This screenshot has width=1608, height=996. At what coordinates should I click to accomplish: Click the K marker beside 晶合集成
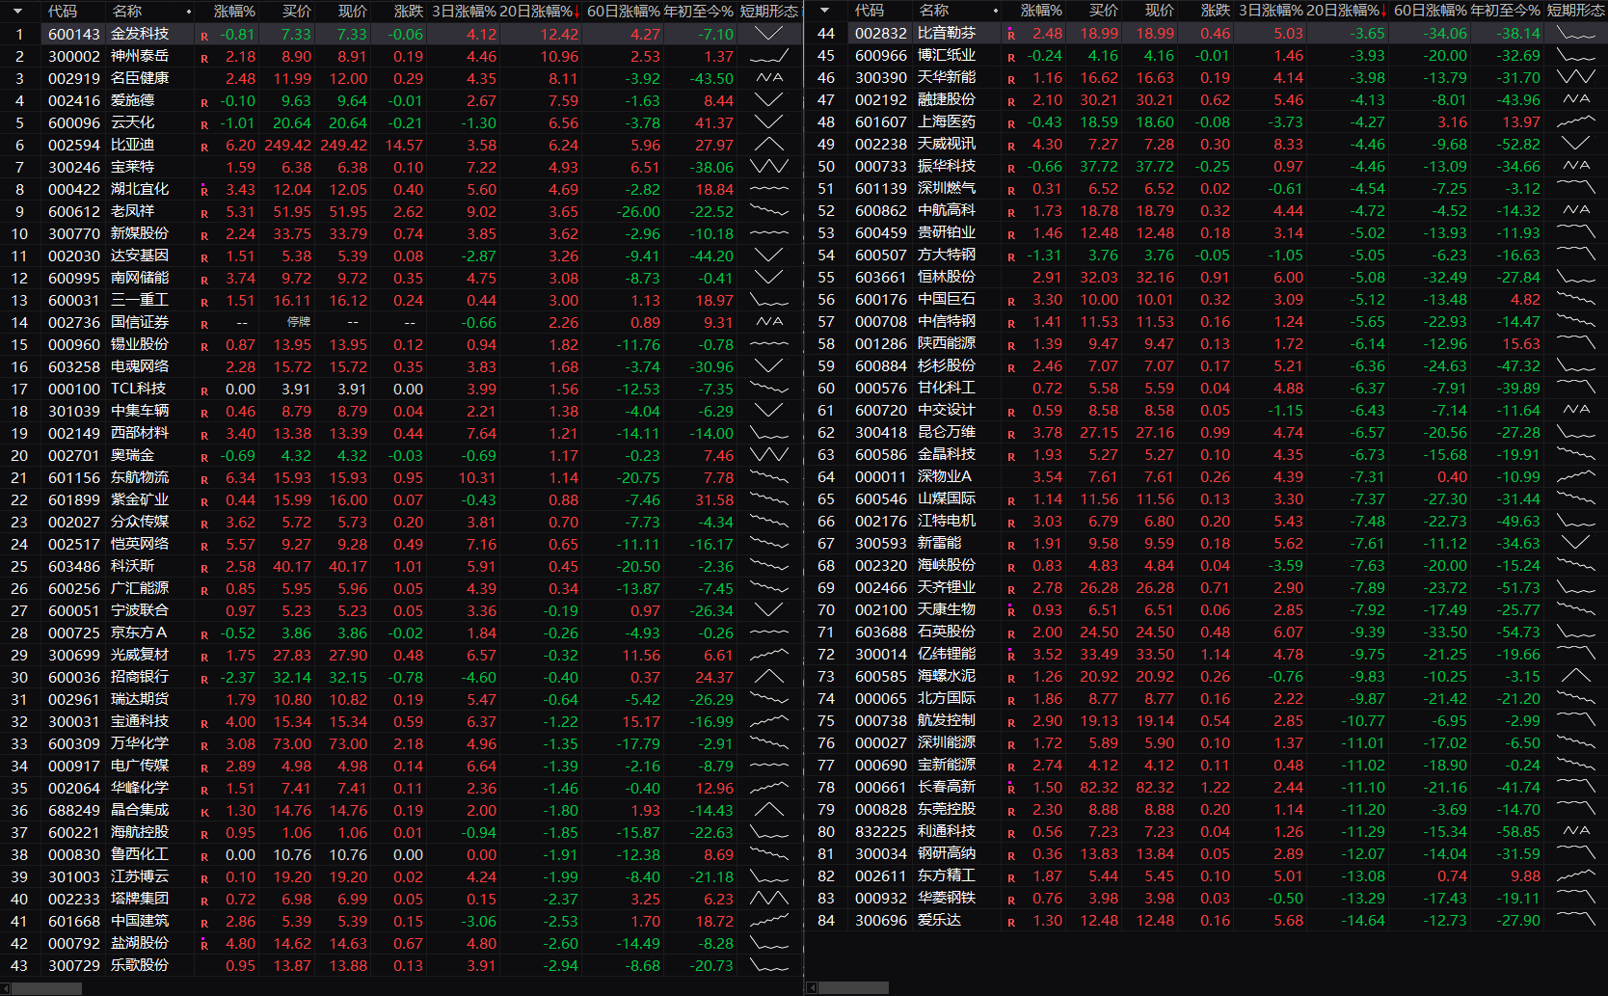tap(204, 812)
